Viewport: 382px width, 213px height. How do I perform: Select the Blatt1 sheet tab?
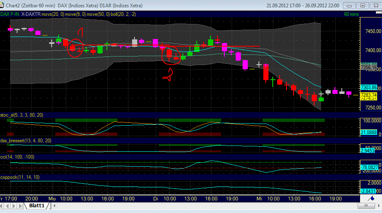click(x=37, y=206)
